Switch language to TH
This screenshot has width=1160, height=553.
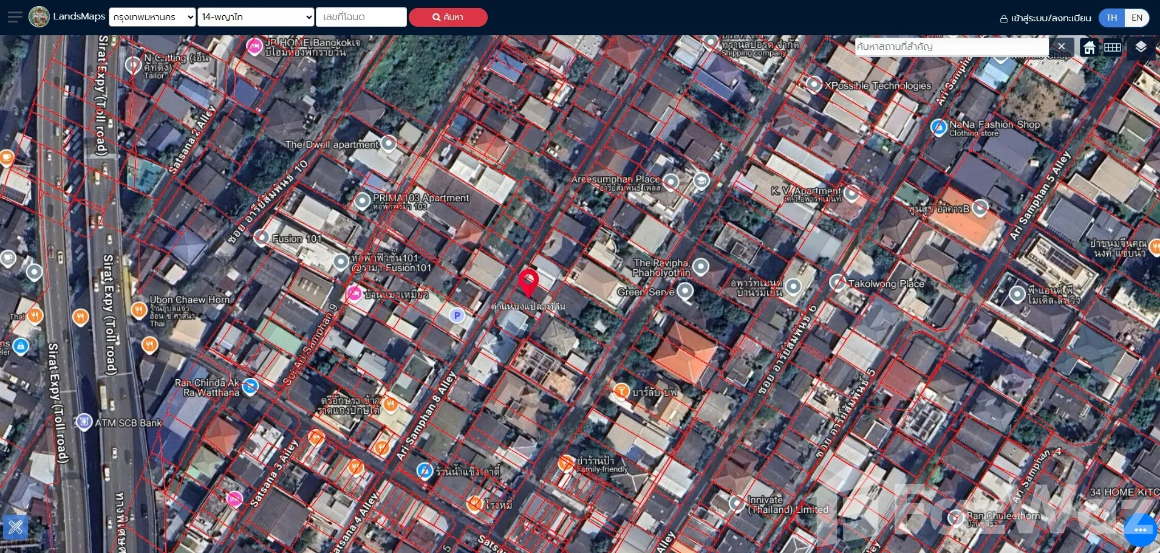1111,18
